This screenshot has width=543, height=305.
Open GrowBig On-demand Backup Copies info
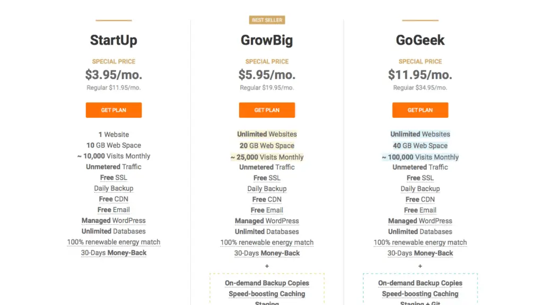[x=267, y=283]
